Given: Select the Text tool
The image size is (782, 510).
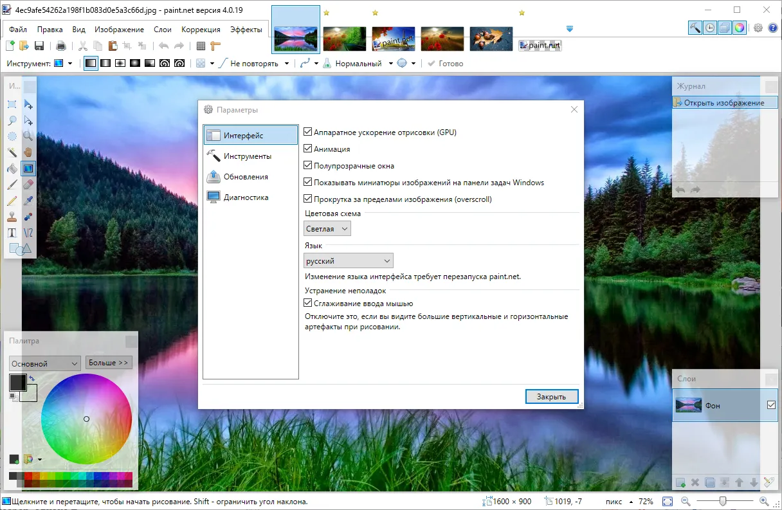Looking at the screenshot, I should (x=12, y=233).
